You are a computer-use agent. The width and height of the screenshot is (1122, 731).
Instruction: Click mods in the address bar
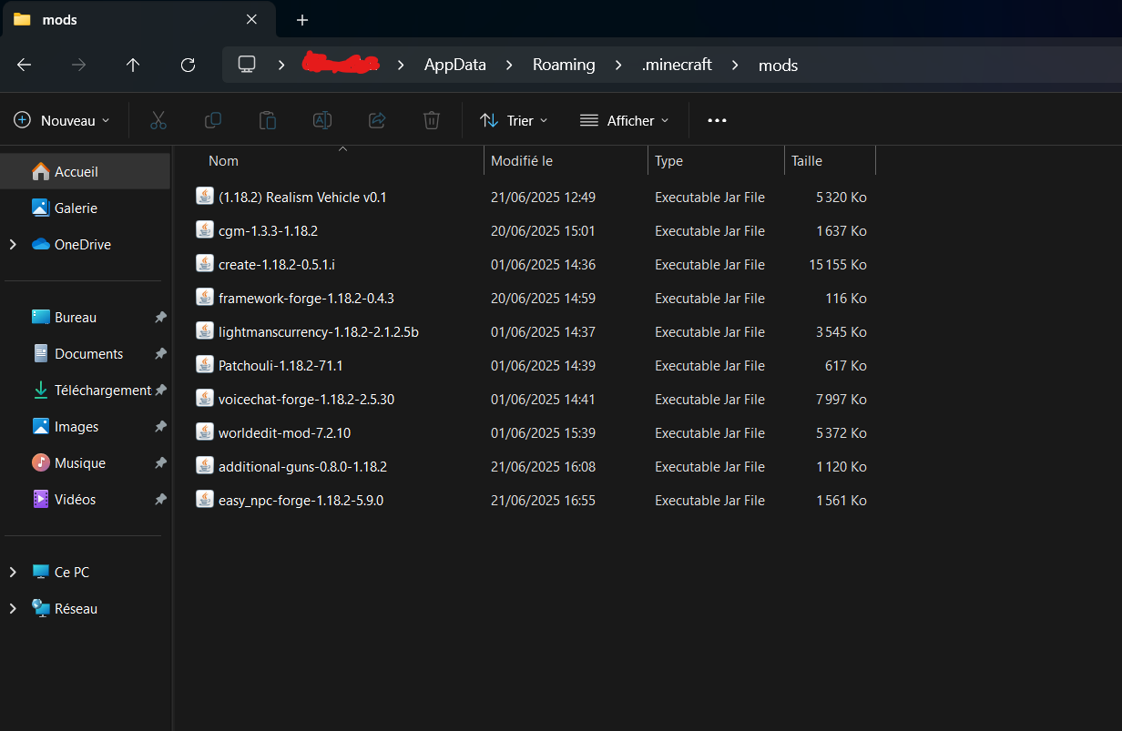pyautogui.click(x=778, y=65)
